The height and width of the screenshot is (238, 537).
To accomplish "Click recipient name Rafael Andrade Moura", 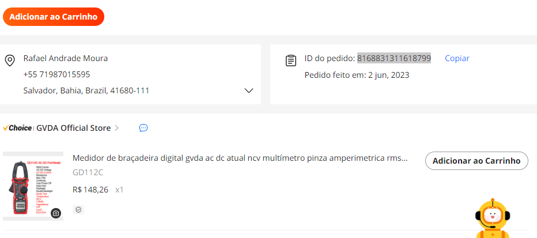I will tap(66, 58).
